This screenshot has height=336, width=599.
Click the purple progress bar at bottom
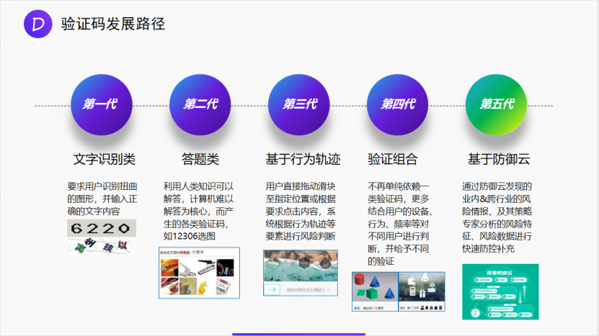(x=298, y=335)
